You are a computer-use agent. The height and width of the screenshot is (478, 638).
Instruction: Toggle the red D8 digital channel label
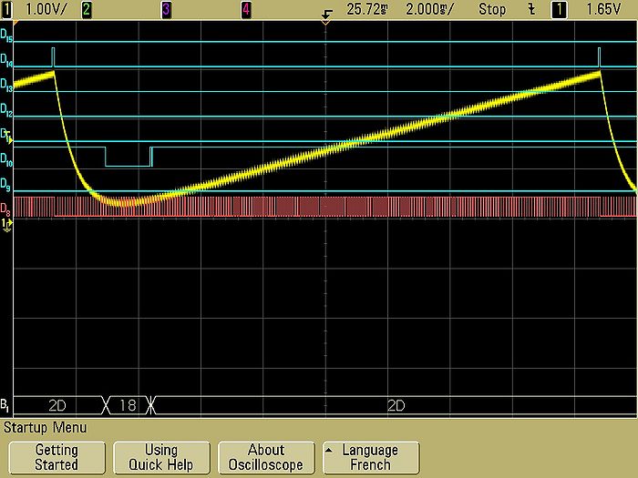7,209
